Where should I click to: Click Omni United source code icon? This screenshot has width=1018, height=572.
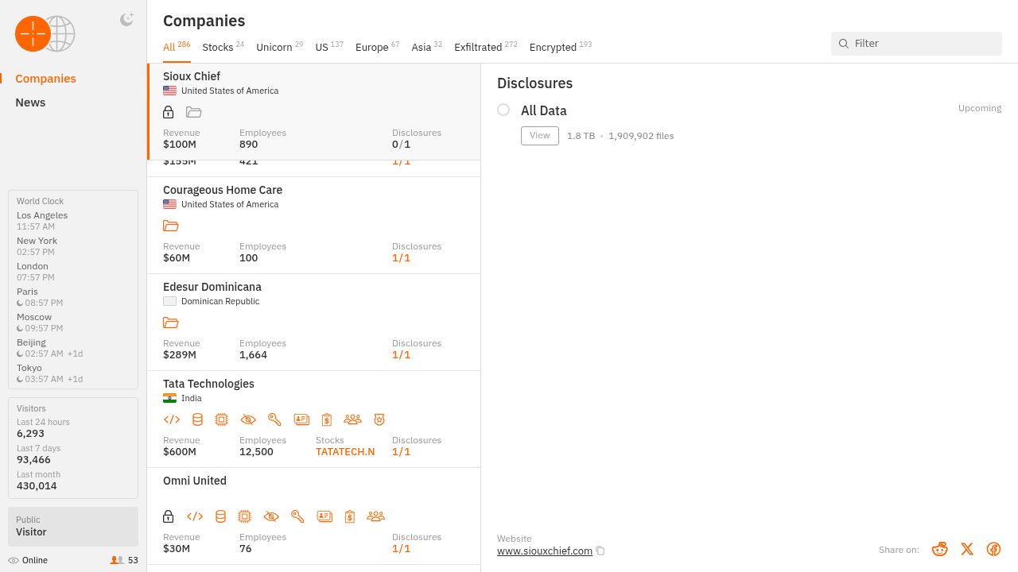coord(195,516)
